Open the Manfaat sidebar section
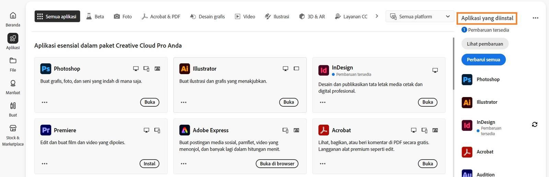This screenshot has height=177, width=549. coord(13,87)
